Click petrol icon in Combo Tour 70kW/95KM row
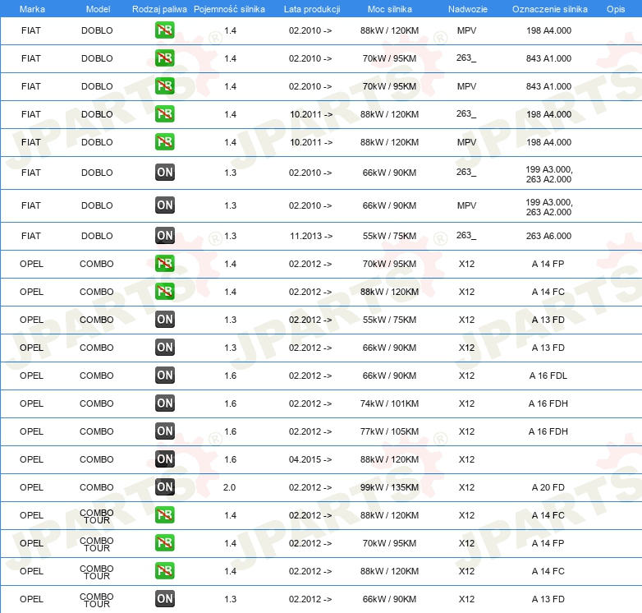The width and height of the screenshot is (642, 613). tap(164, 543)
